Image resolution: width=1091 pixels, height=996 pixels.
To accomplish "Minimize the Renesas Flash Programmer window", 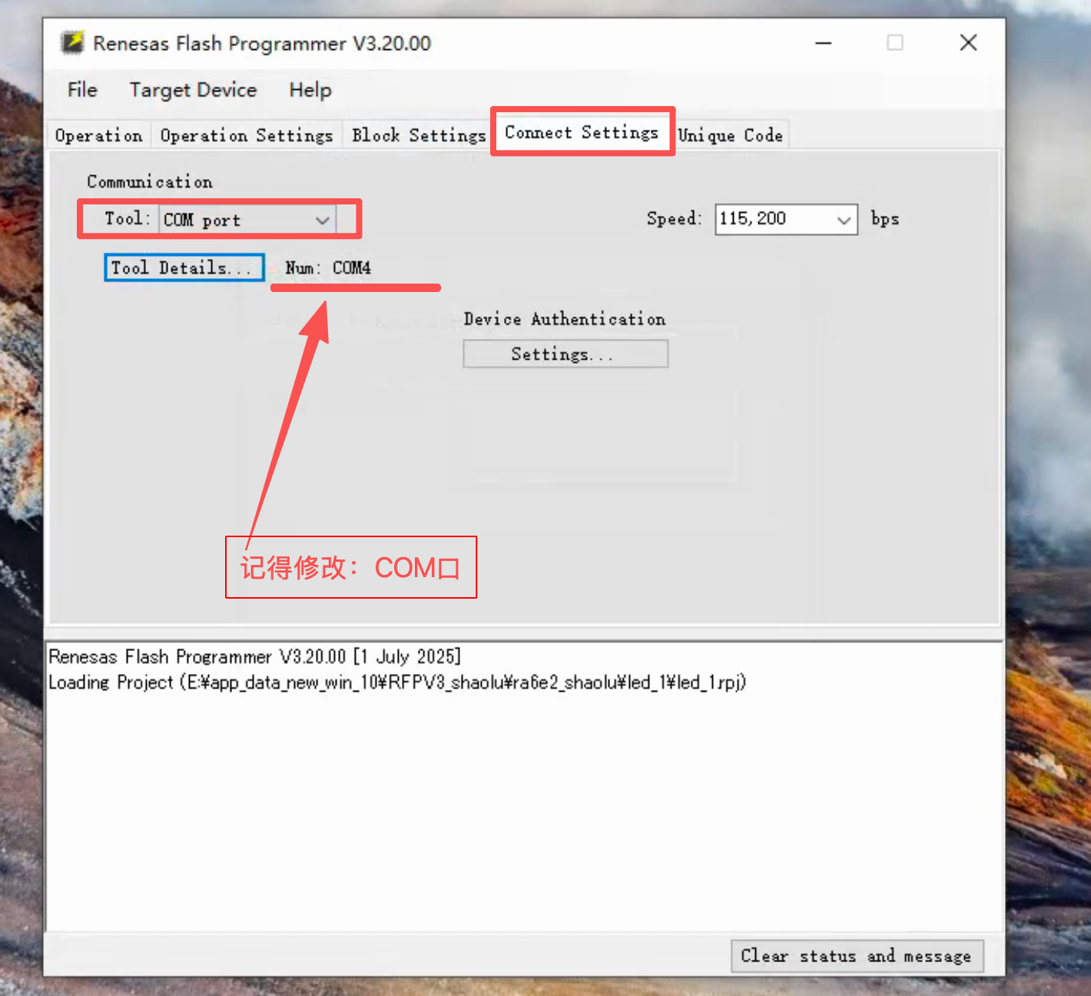I will (824, 43).
